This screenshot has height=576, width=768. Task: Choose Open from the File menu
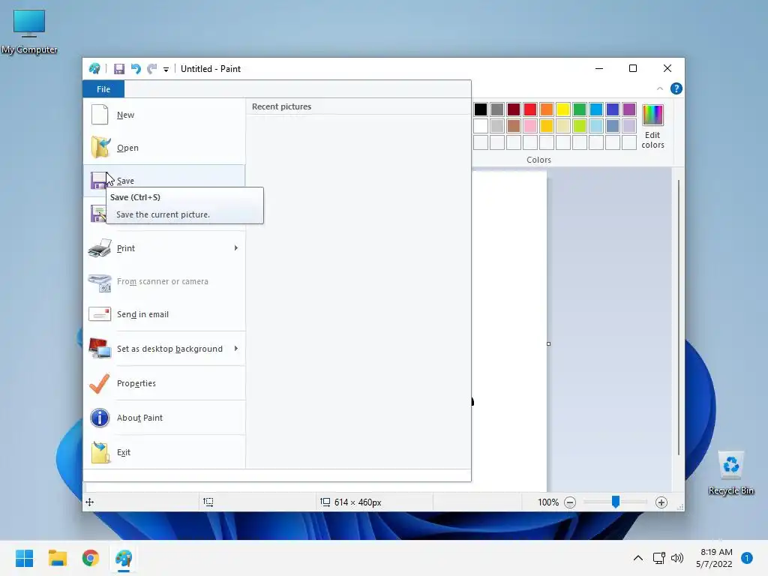(164, 148)
